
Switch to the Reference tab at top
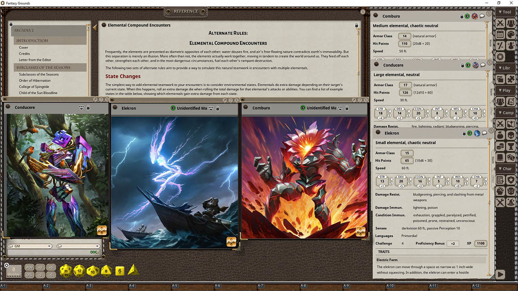pos(186,11)
